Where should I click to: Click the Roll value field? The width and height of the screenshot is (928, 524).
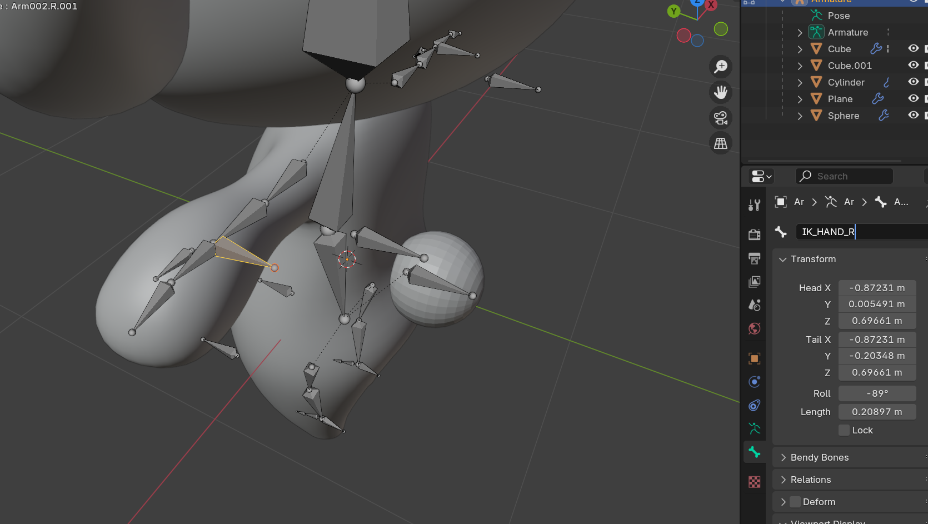pyautogui.click(x=877, y=393)
